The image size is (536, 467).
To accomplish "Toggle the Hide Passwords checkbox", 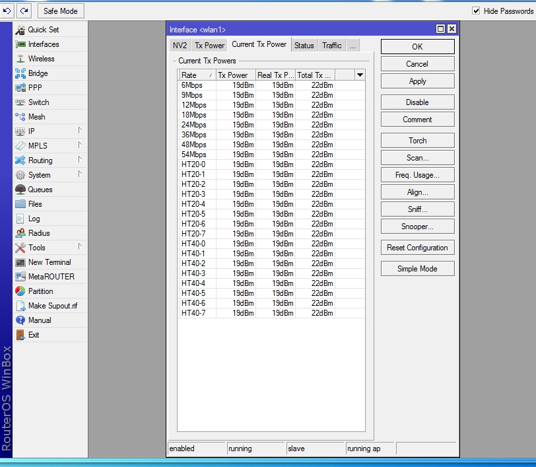I will point(477,11).
